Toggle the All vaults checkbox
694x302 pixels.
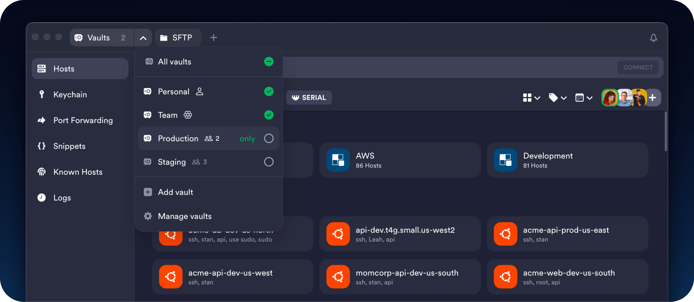point(268,62)
